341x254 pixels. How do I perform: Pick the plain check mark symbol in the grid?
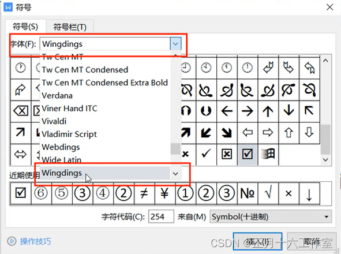coord(206,154)
